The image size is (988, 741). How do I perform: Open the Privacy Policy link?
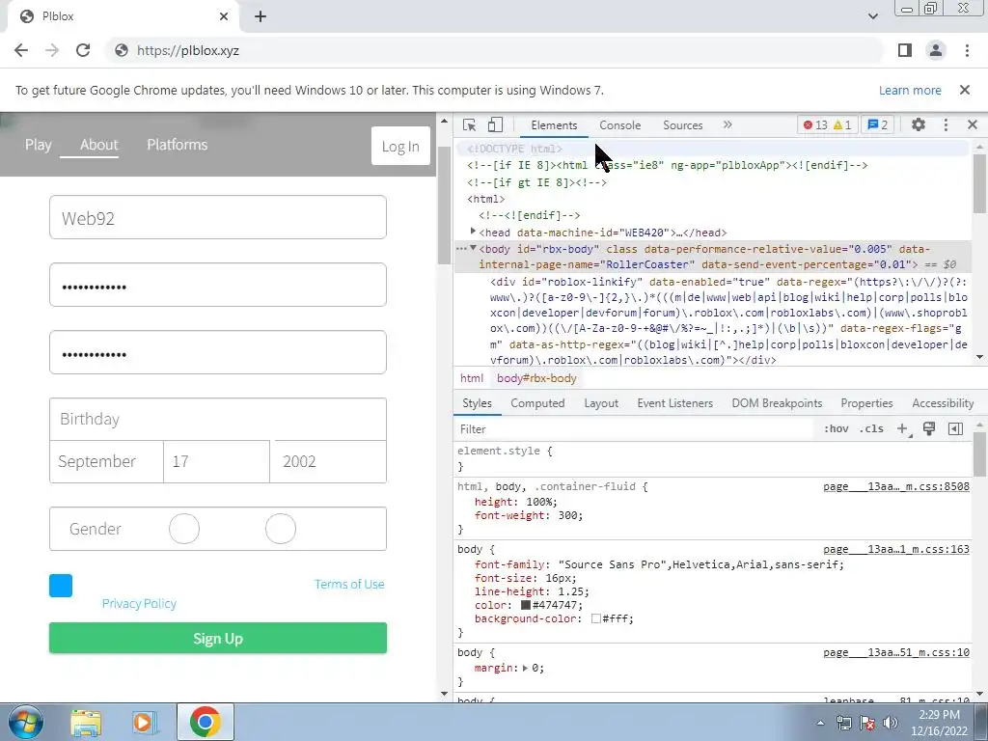(x=139, y=604)
